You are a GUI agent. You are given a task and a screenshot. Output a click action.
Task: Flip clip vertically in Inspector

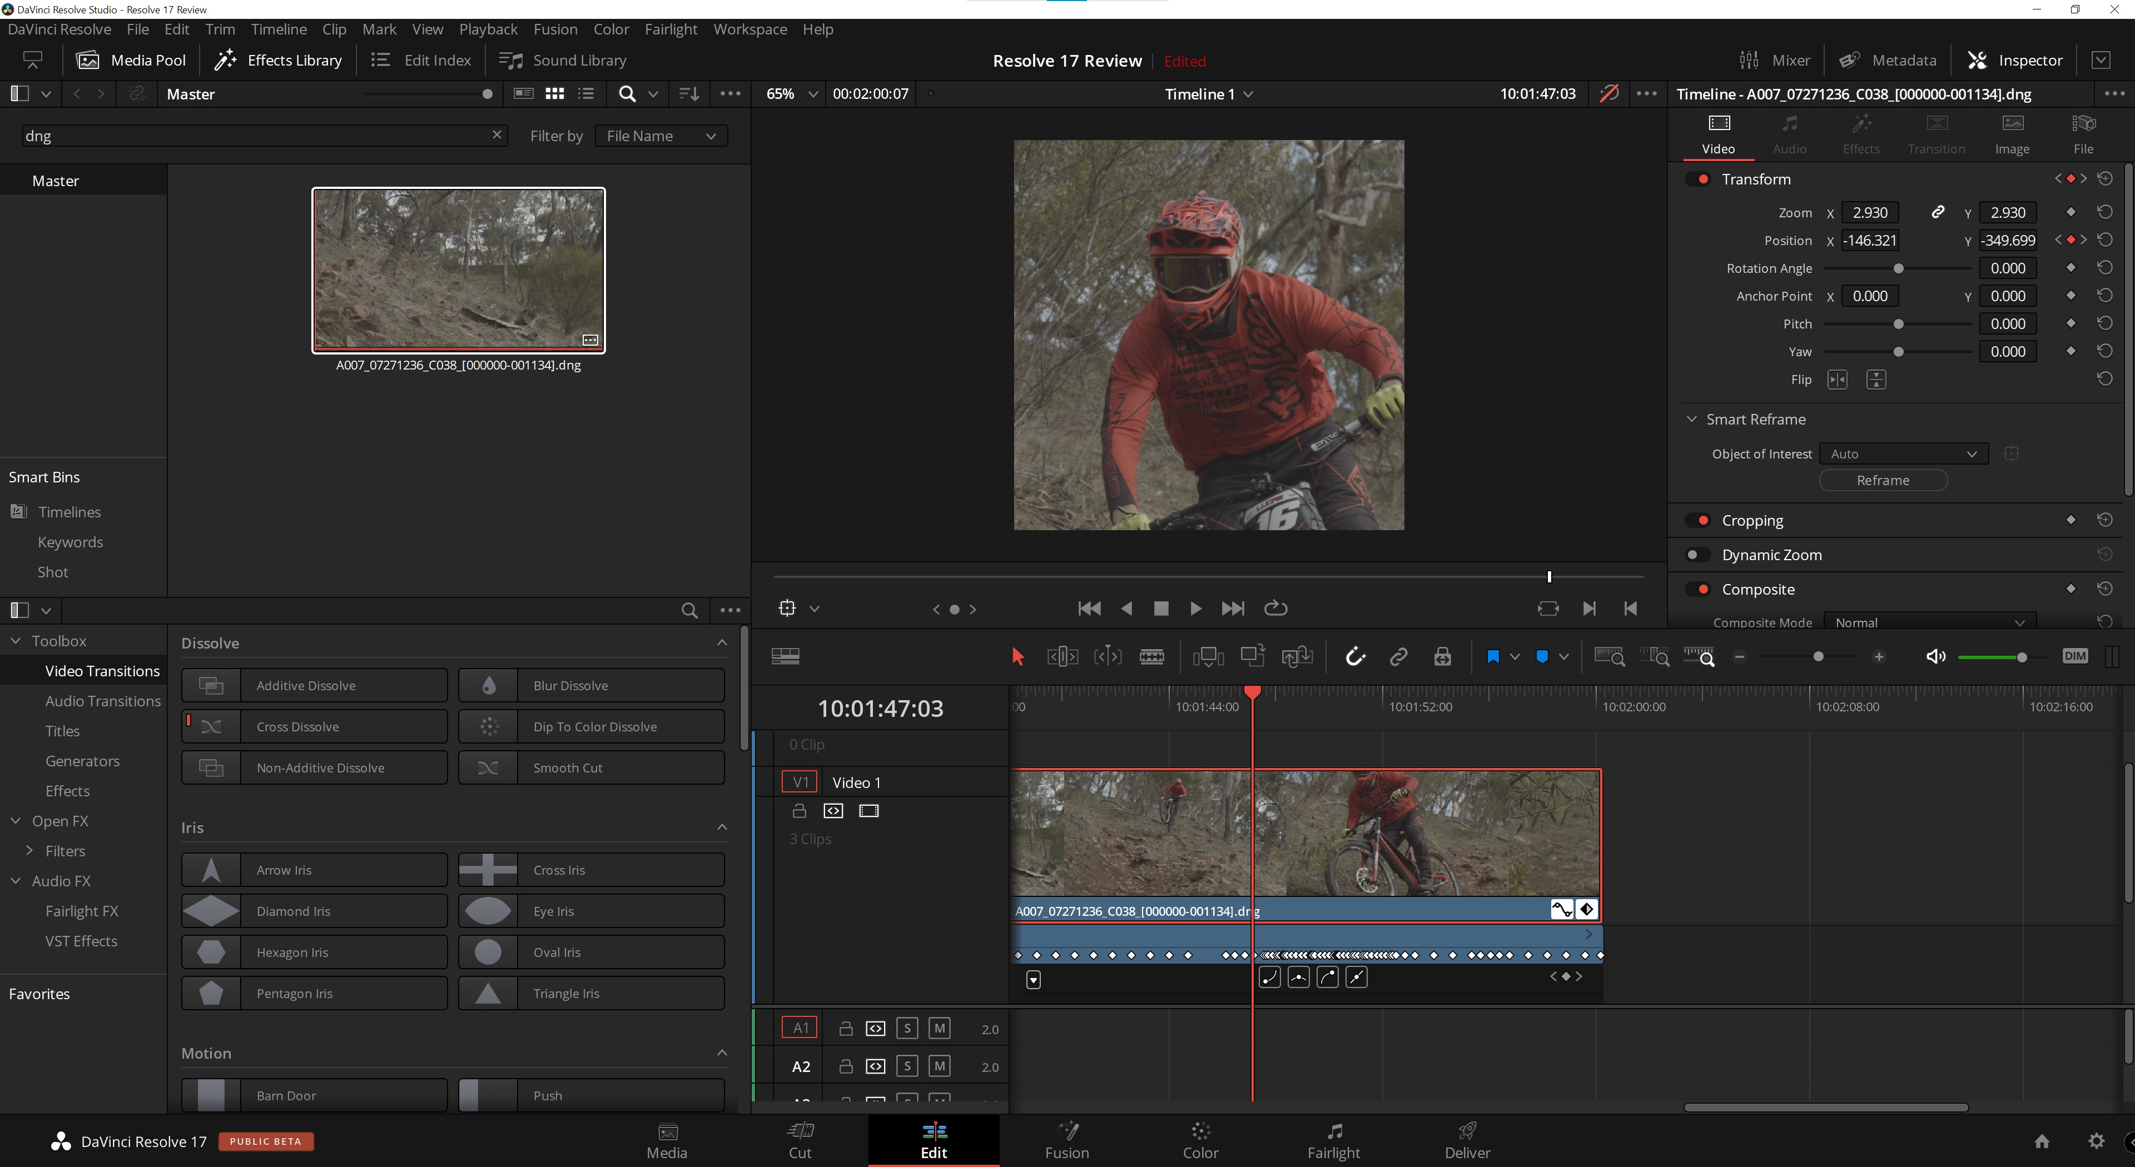pyautogui.click(x=1875, y=380)
